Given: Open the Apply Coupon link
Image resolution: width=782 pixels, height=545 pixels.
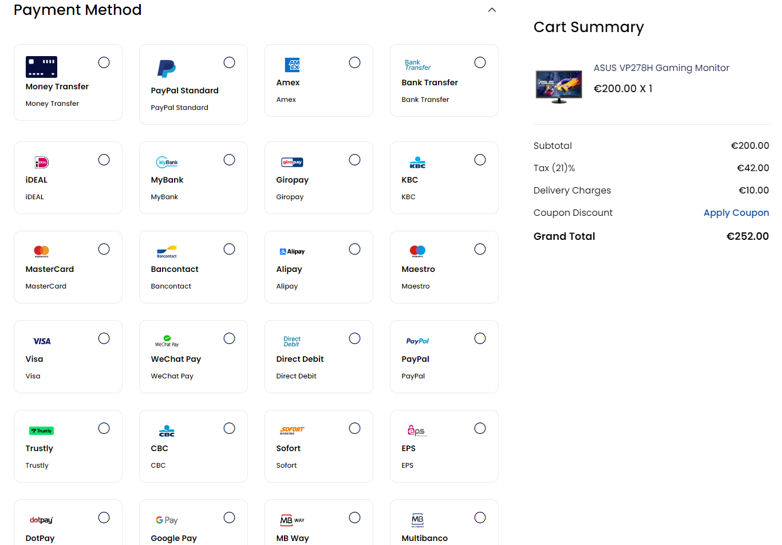Looking at the screenshot, I should click(736, 212).
